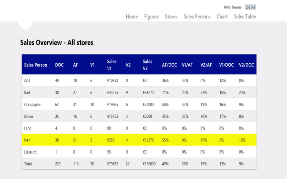Click the Sales V2 column header
287x179 pixels.
pos(147,65)
